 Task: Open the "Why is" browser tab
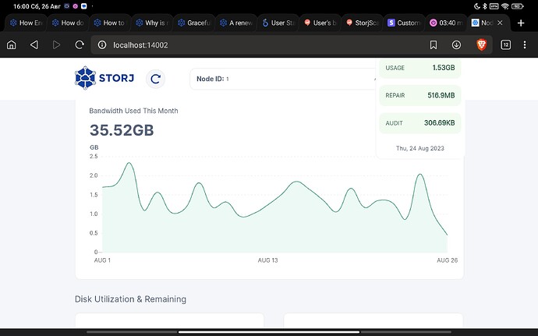point(153,23)
